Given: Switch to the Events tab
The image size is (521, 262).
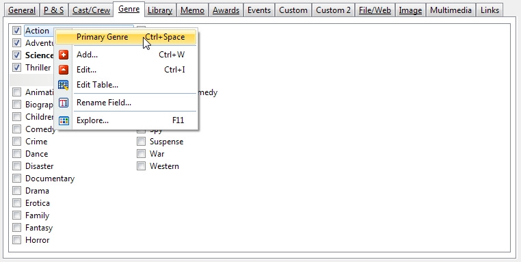Looking at the screenshot, I should pyautogui.click(x=259, y=10).
